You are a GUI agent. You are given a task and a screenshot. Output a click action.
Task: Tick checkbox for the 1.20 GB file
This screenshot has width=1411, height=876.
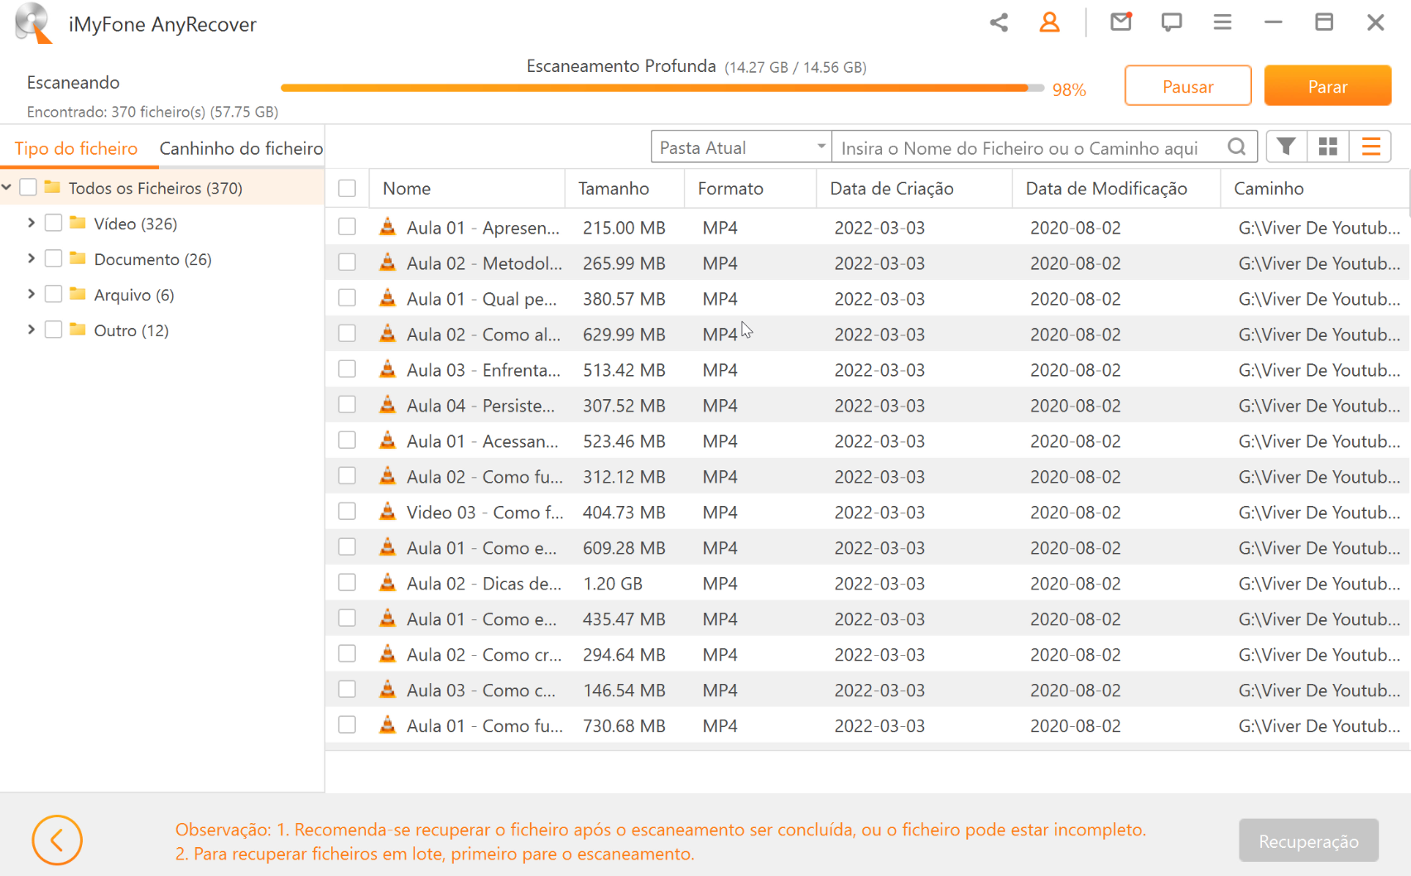click(x=347, y=583)
